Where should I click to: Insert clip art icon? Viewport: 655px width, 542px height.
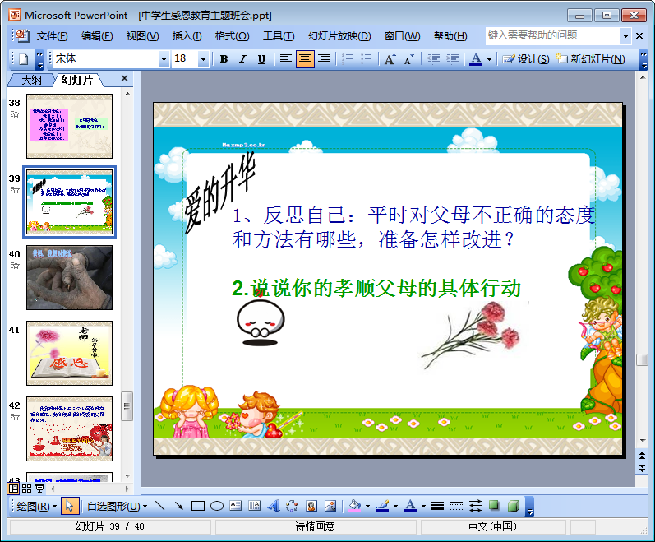pyautogui.click(x=311, y=506)
